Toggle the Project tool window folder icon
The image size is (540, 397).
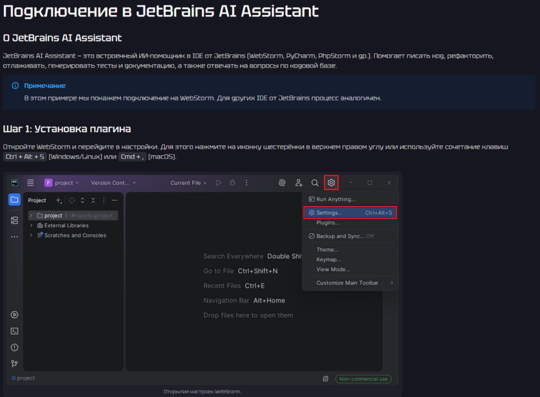14,200
